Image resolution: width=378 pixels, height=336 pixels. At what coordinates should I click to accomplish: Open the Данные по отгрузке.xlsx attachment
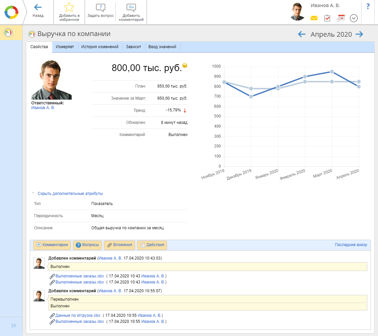[78, 315]
